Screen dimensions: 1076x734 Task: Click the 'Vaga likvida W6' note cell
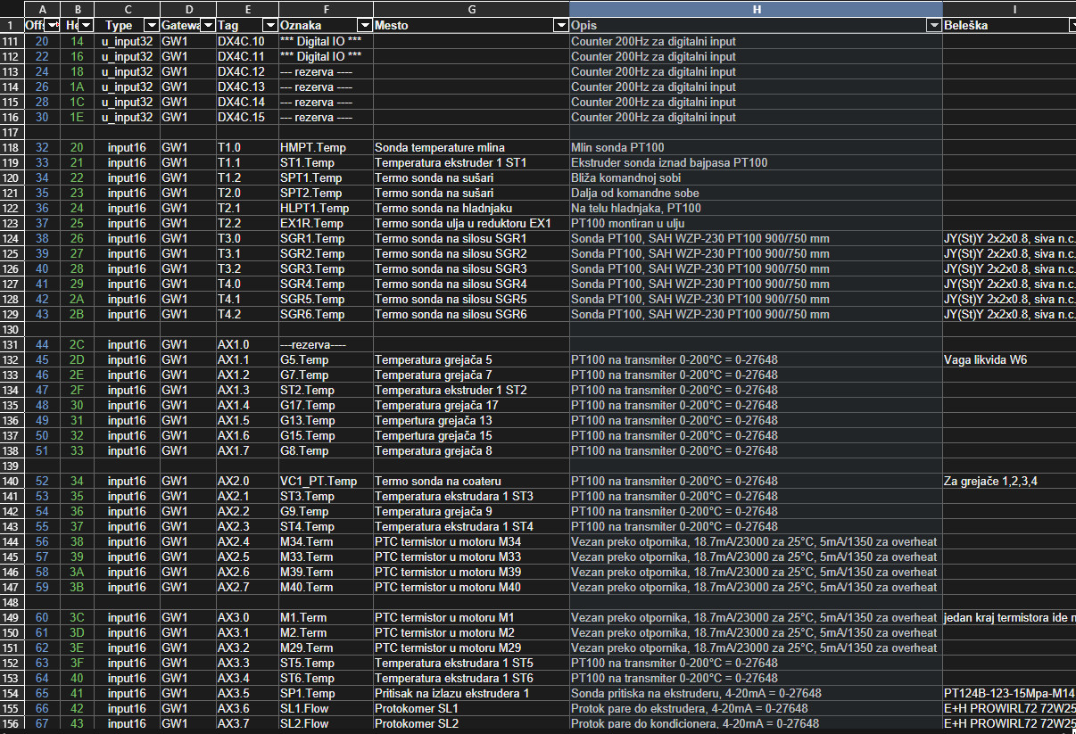1008,360
